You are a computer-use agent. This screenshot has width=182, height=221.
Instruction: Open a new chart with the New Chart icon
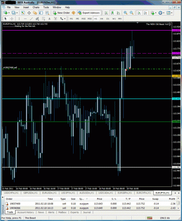point(6,13)
